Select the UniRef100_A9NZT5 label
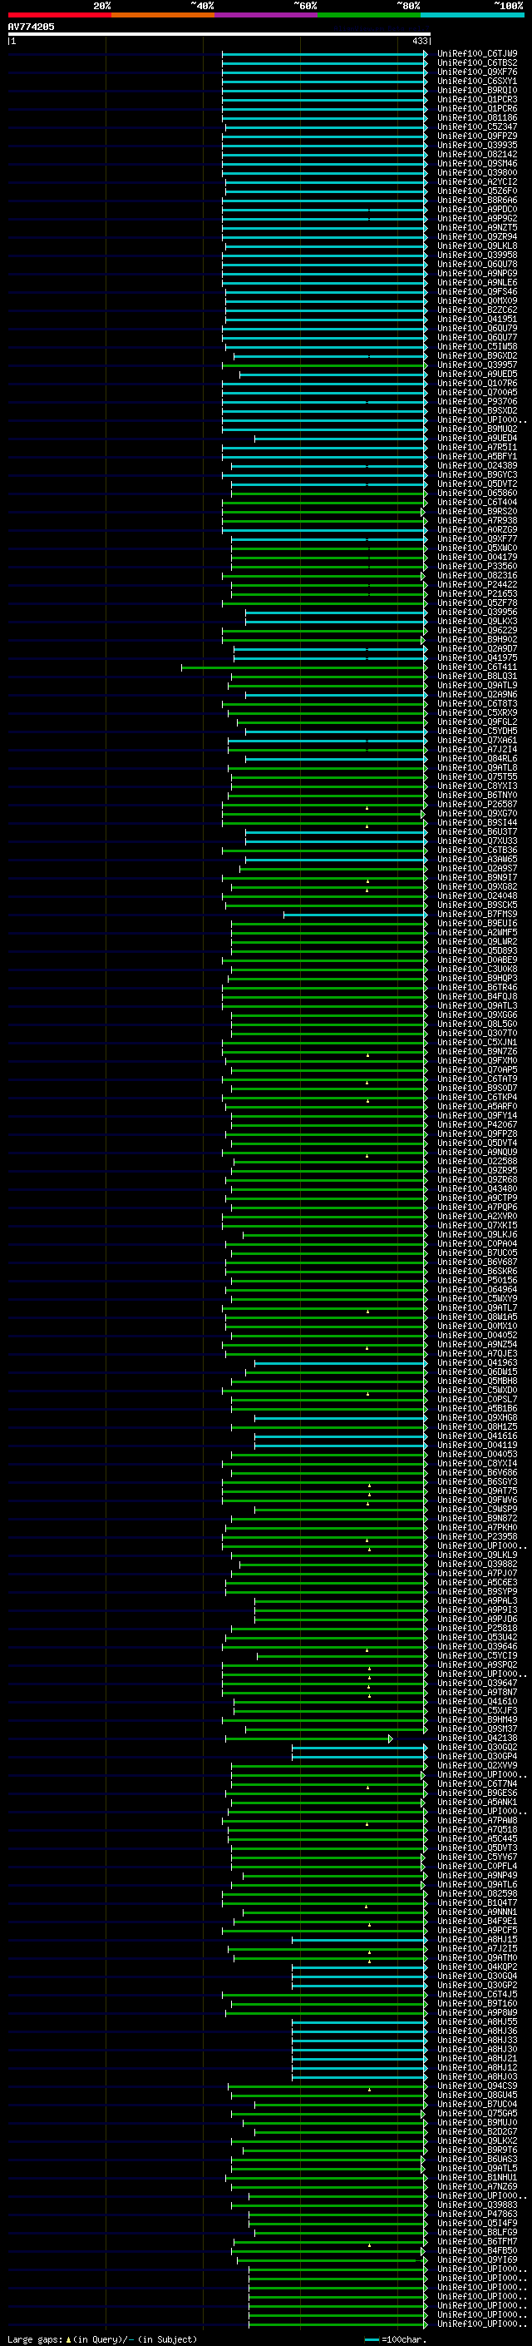The width and height of the screenshot is (532, 2346). 477,228
